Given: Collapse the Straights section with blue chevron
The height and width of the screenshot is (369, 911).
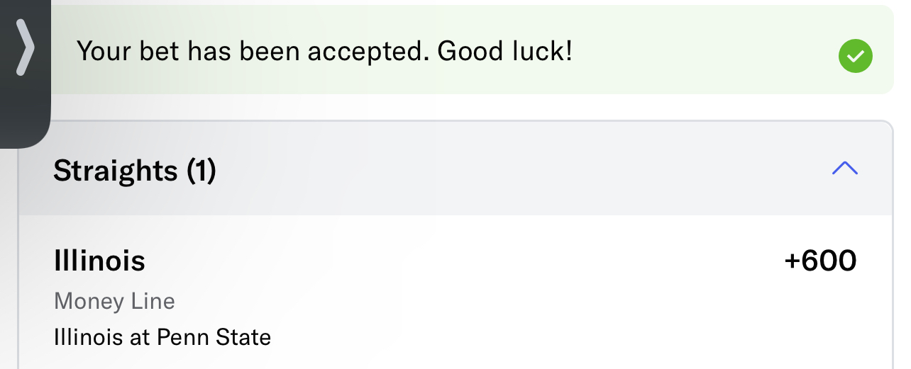Looking at the screenshot, I should click(844, 169).
